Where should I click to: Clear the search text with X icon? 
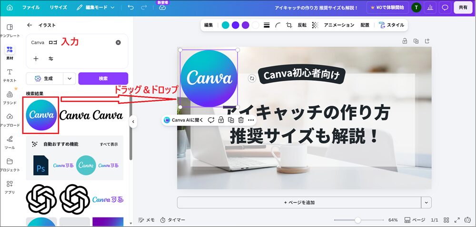118,43
